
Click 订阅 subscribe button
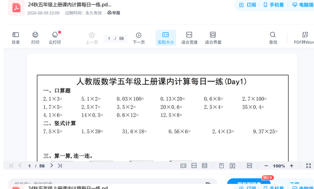[247, 5]
